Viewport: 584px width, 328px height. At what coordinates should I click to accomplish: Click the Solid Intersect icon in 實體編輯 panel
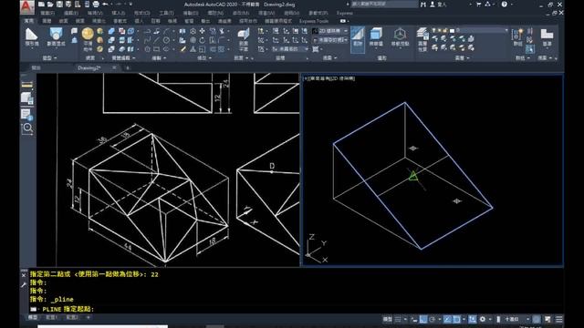point(111,48)
